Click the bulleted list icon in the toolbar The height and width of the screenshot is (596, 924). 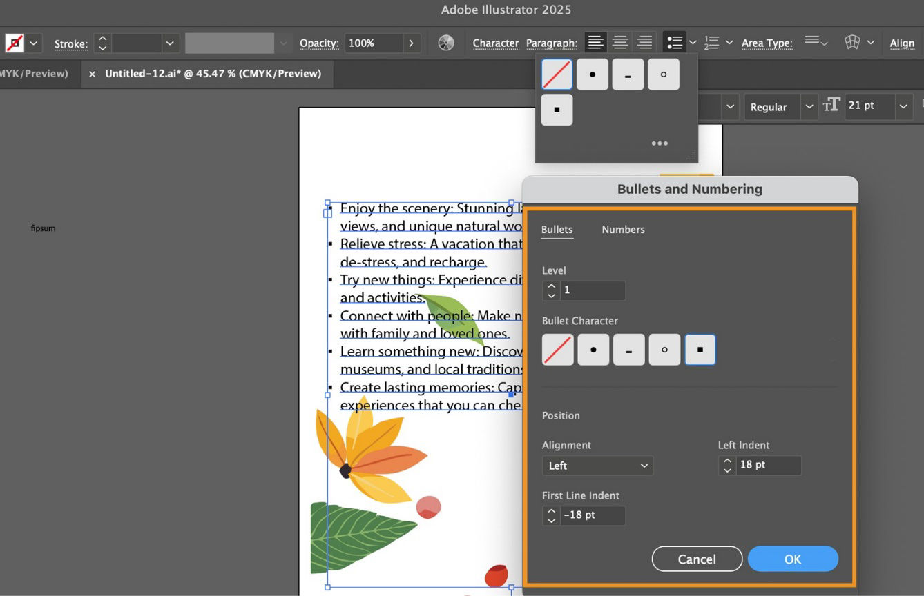click(x=675, y=42)
